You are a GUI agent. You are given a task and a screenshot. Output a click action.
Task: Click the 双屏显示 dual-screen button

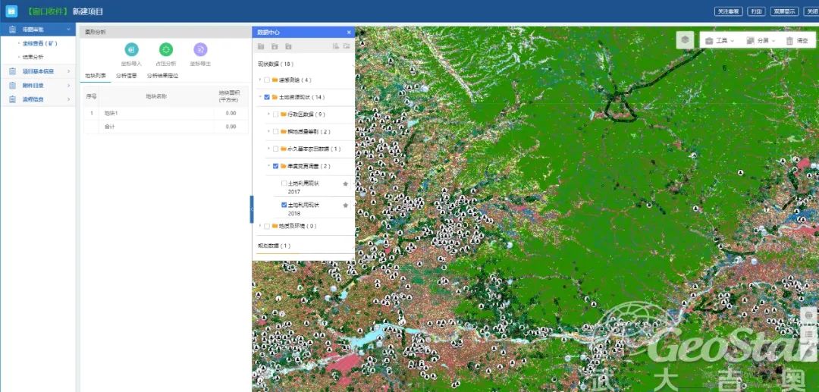coord(784,11)
